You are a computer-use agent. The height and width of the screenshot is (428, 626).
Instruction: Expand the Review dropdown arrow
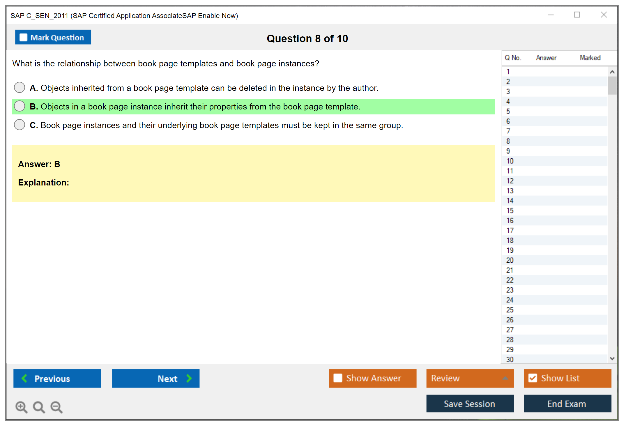click(x=505, y=378)
